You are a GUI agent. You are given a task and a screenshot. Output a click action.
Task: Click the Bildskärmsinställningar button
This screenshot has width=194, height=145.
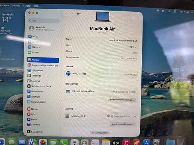122,100
